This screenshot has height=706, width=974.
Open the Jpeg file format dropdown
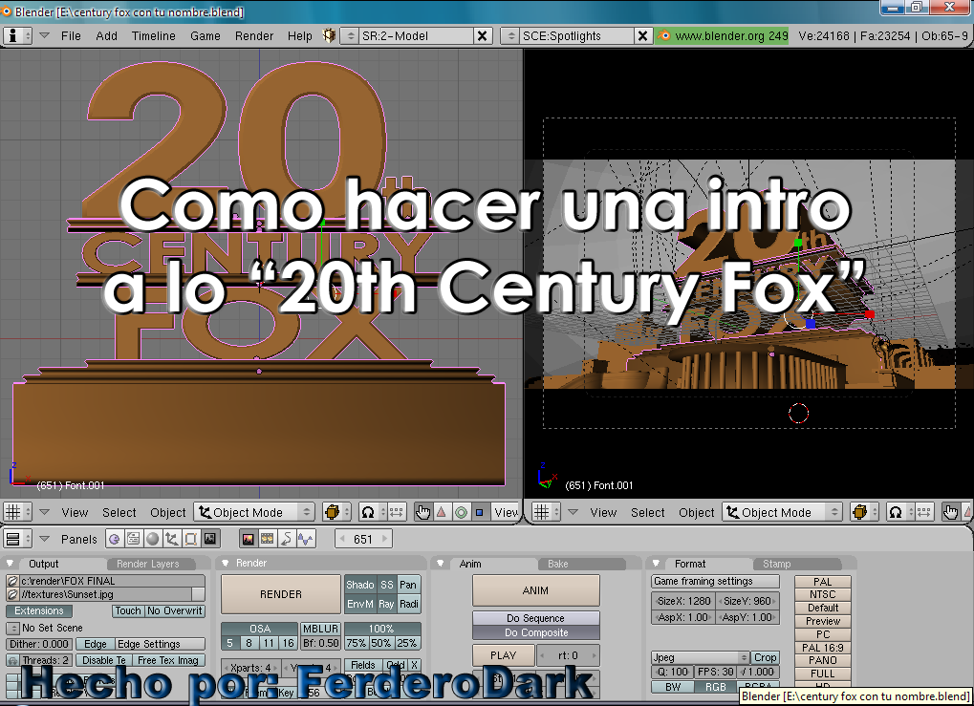click(x=701, y=657)
